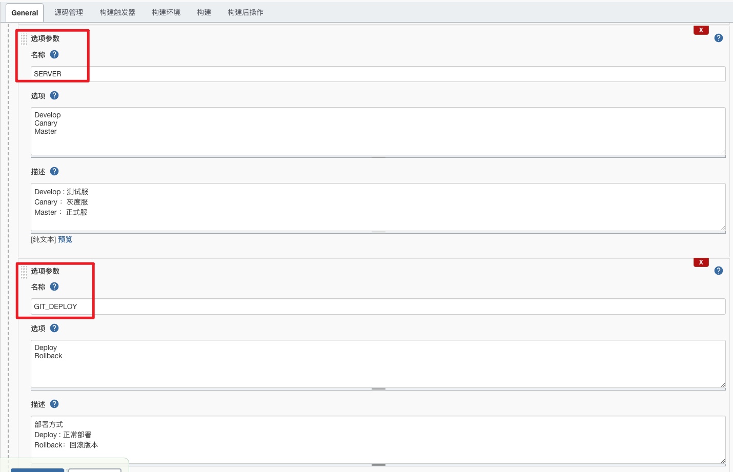Click section help icon for GIT_DEPLOY parameter
This screenshot has width=733, height=472.
click(x=719, y=271)
